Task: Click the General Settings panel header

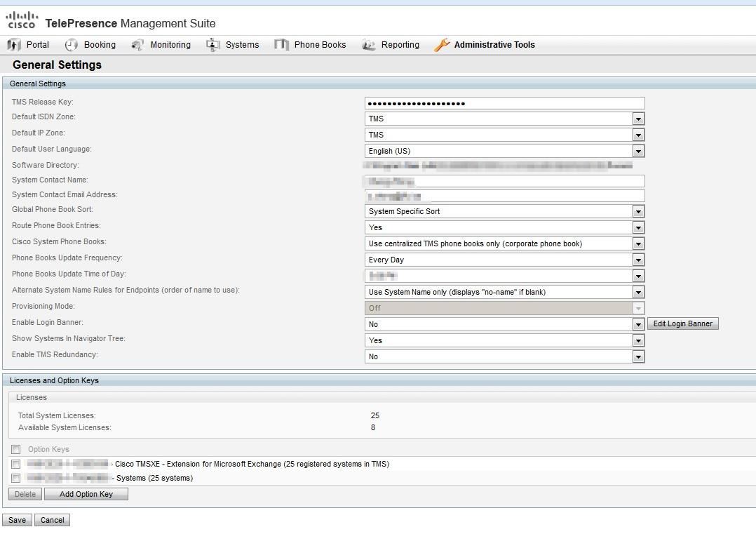Action: click(x=379, y=83)
